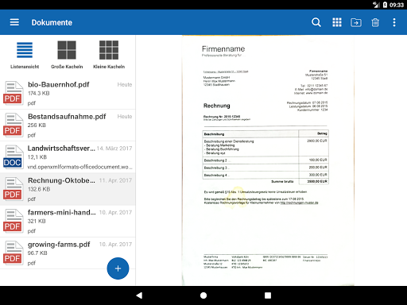Open the hamburger navigation menu
Viewport: 407px width, 305px height.
click(14, 22)
